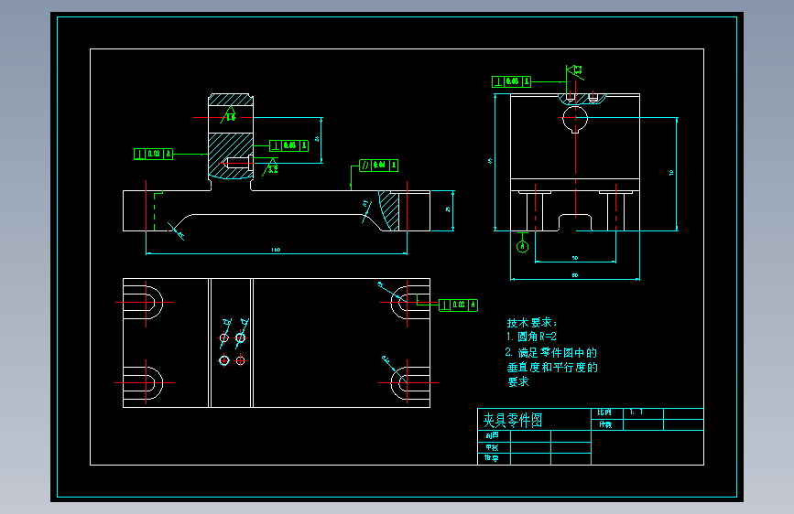Click the 件数 label in title block
Viewport: 794px width, 514px height.
tap(605, 424)
